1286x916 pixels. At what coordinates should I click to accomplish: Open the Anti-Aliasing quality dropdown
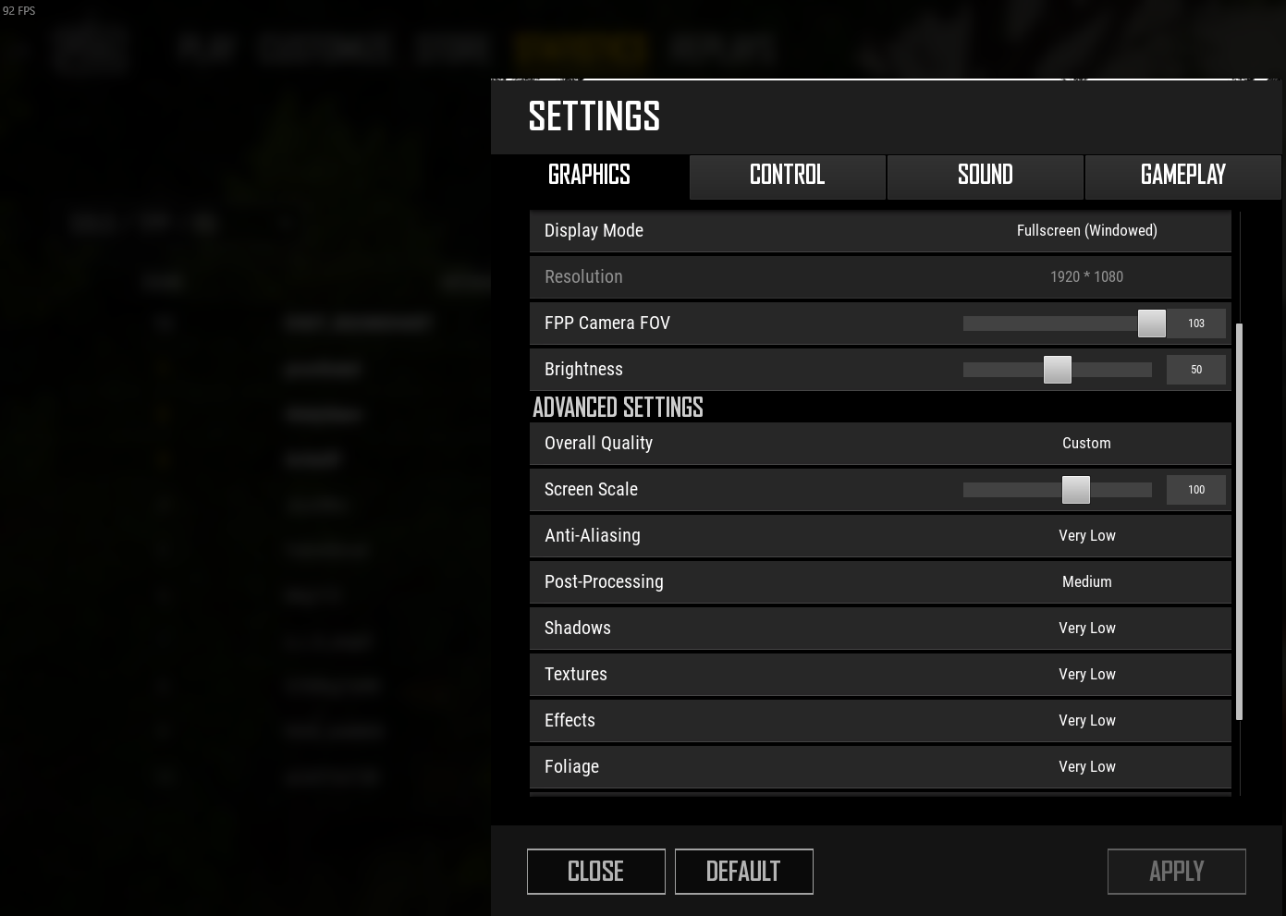(1086, 536)
